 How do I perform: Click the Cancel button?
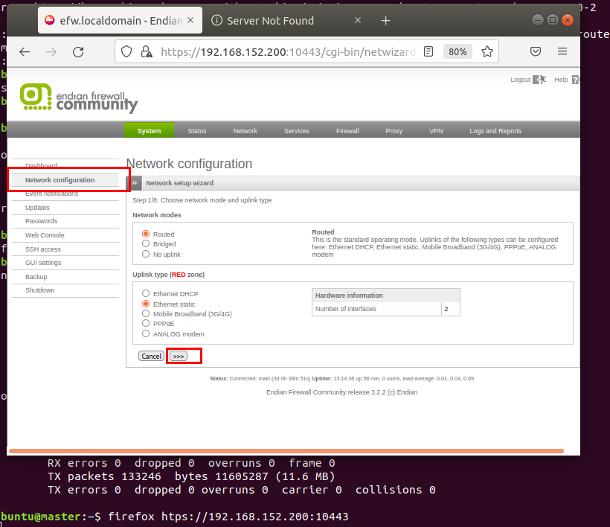coord(151,356)
